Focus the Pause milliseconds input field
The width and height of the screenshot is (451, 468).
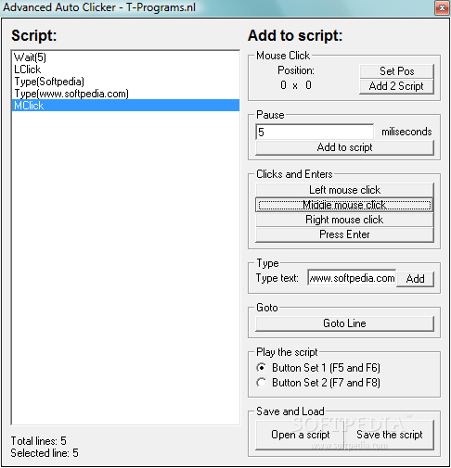pyautogui.click(x=315, y=132)
